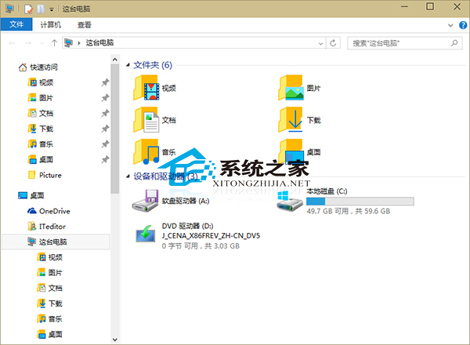Open the 音乐 folder in the main pane

(154, 152)
